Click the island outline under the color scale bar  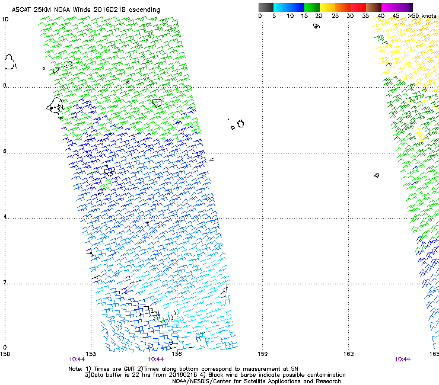[316, 26]
